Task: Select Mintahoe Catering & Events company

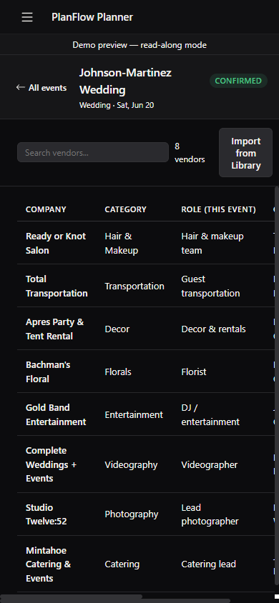Action: (48, 564)
